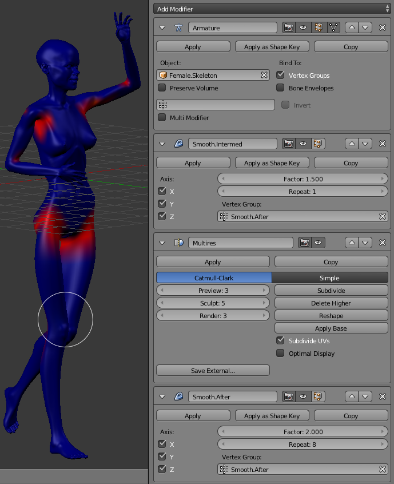
Task: Toggle Armature modifier render camera icon
Action: pyautogui.click(x=289, y=27)
